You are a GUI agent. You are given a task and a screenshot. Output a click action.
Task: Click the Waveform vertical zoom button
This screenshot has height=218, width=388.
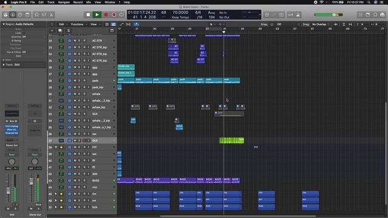click(335, 24)
